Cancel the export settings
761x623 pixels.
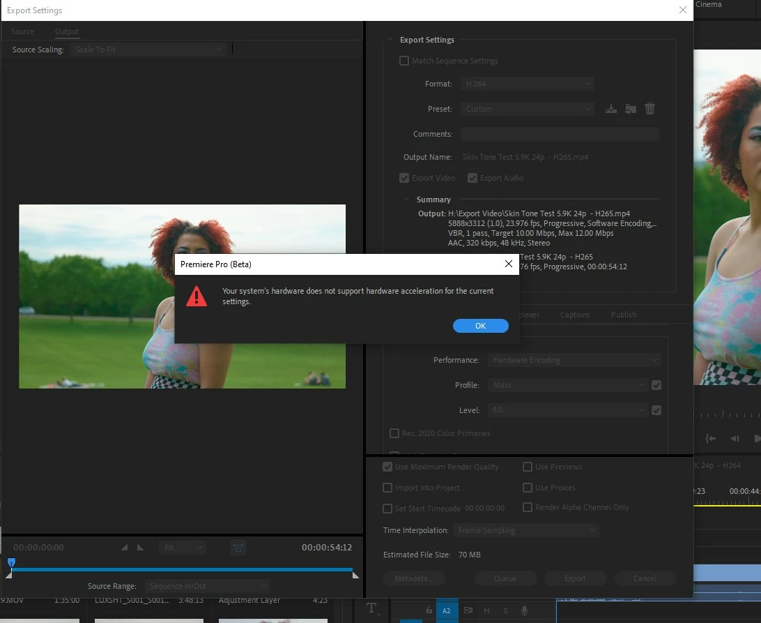point(645,578)
